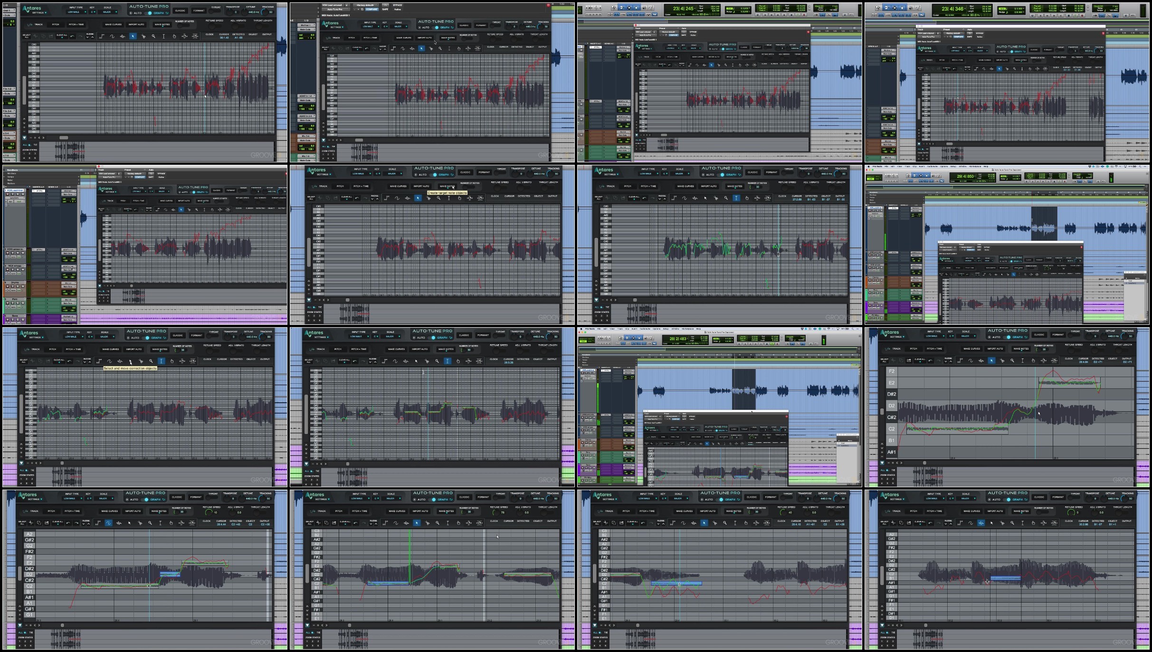Screen dimensions: 1152x652
Task: Click Make Notes under "Create target note objects" cursor
Action: click(x=447, y=186)
